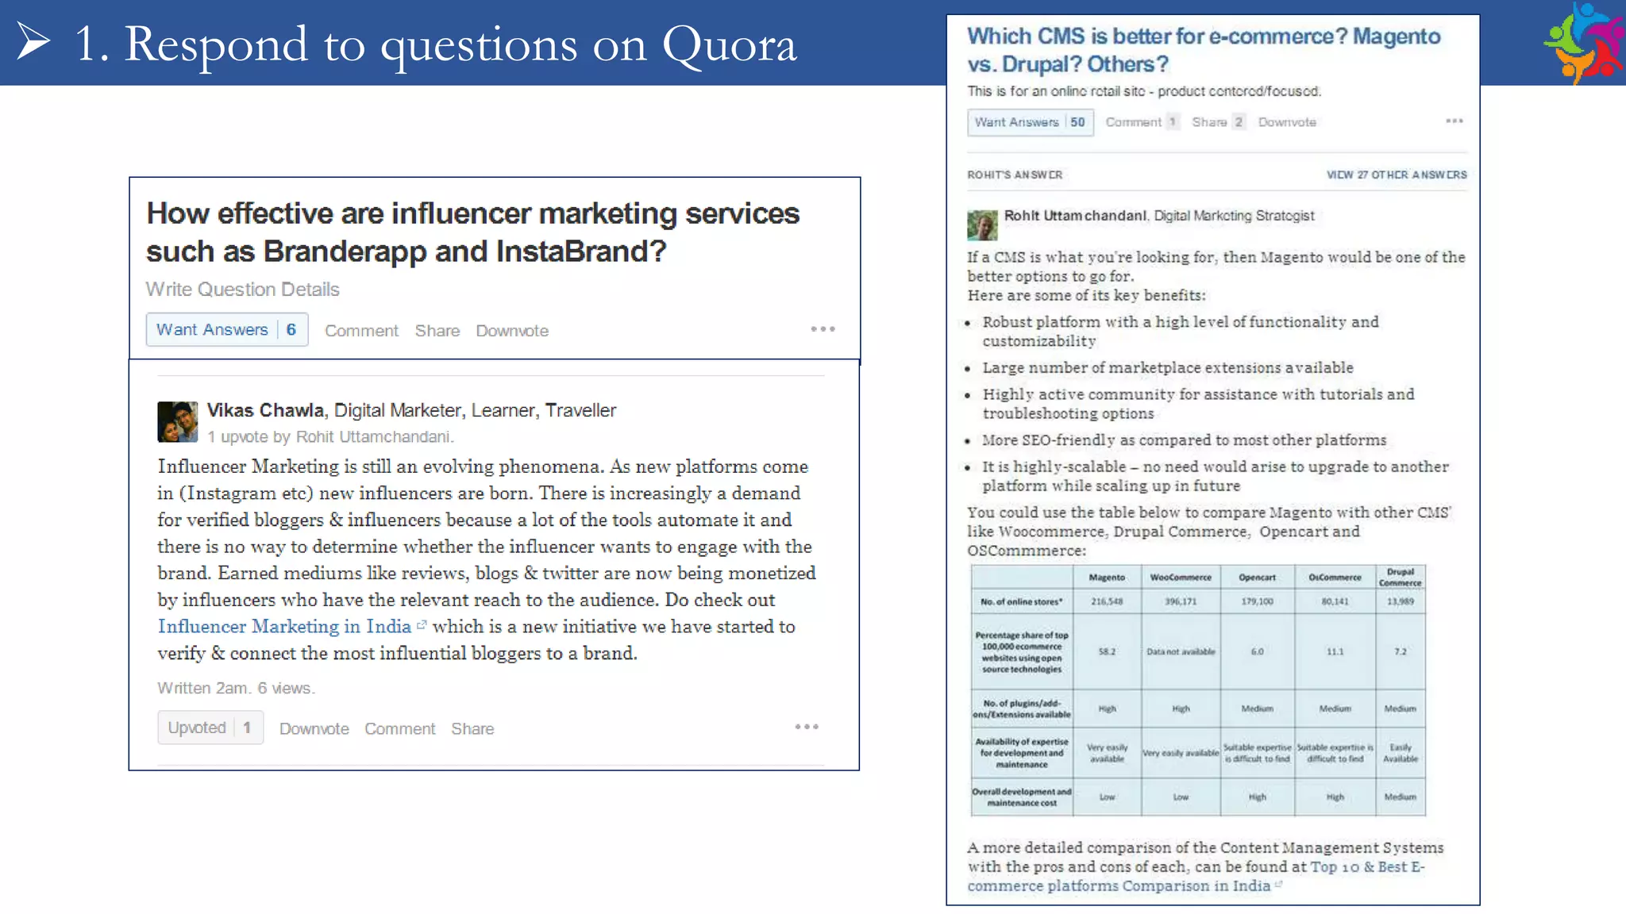Click Rohit Uttamchandani author name
The height and width of the screenshot is (914, 1626).
[1075, 216]
